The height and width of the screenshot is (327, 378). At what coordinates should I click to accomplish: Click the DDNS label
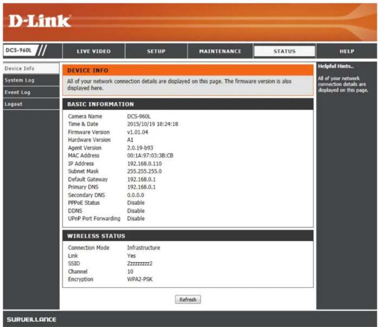tap(75, 211)
